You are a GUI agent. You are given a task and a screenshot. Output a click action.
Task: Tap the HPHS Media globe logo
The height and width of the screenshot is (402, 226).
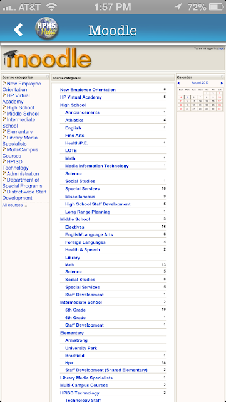point(47,28)
